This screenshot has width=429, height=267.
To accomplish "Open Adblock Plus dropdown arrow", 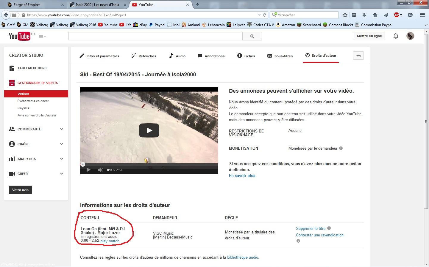I will 401,15.
